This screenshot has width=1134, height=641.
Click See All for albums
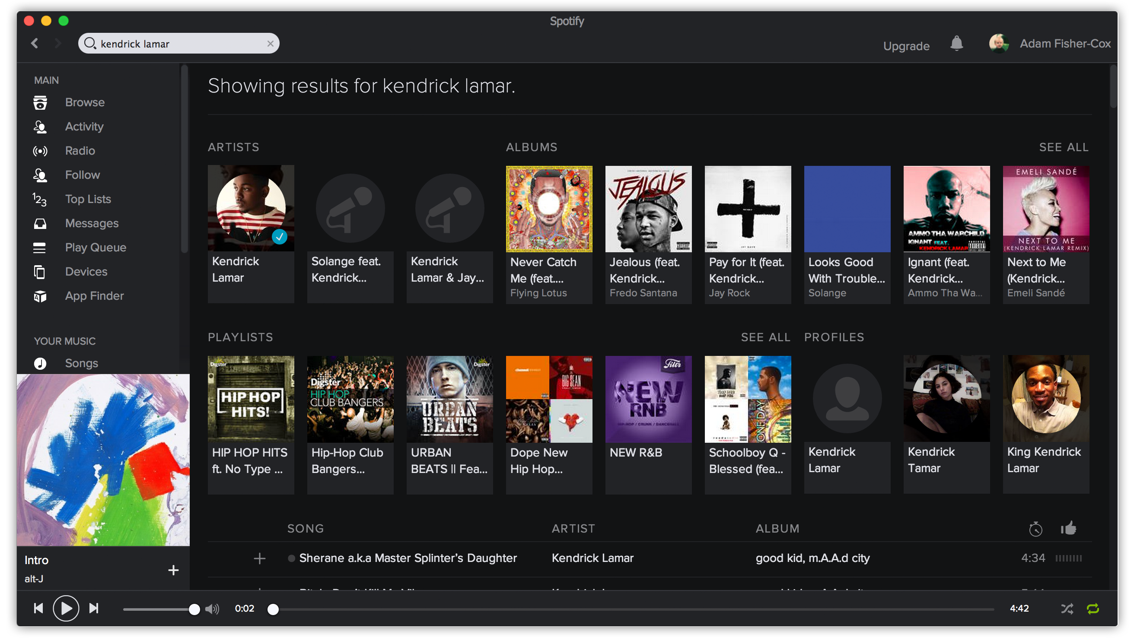tap(1064, 147)
